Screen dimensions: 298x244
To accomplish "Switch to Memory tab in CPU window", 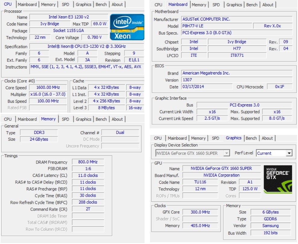I will (x=48, y=5).
